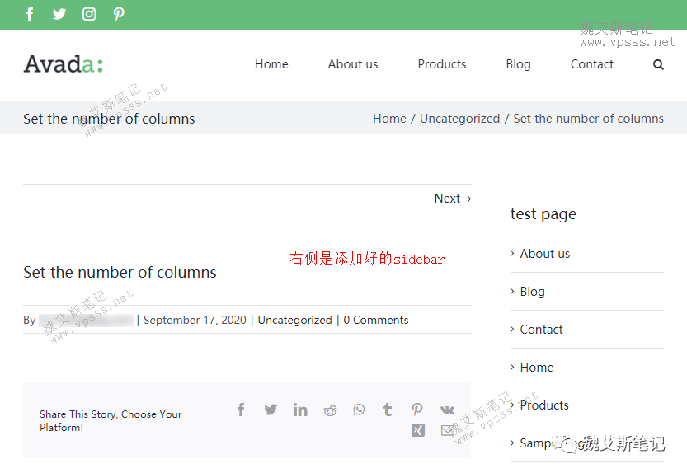Open the 0 Comments link
This screenshot has width=687, height=473.
pyautogui.click(x=376, y=321)
